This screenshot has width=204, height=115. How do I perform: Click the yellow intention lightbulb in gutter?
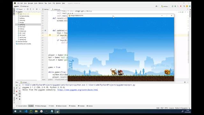[50, 35]
